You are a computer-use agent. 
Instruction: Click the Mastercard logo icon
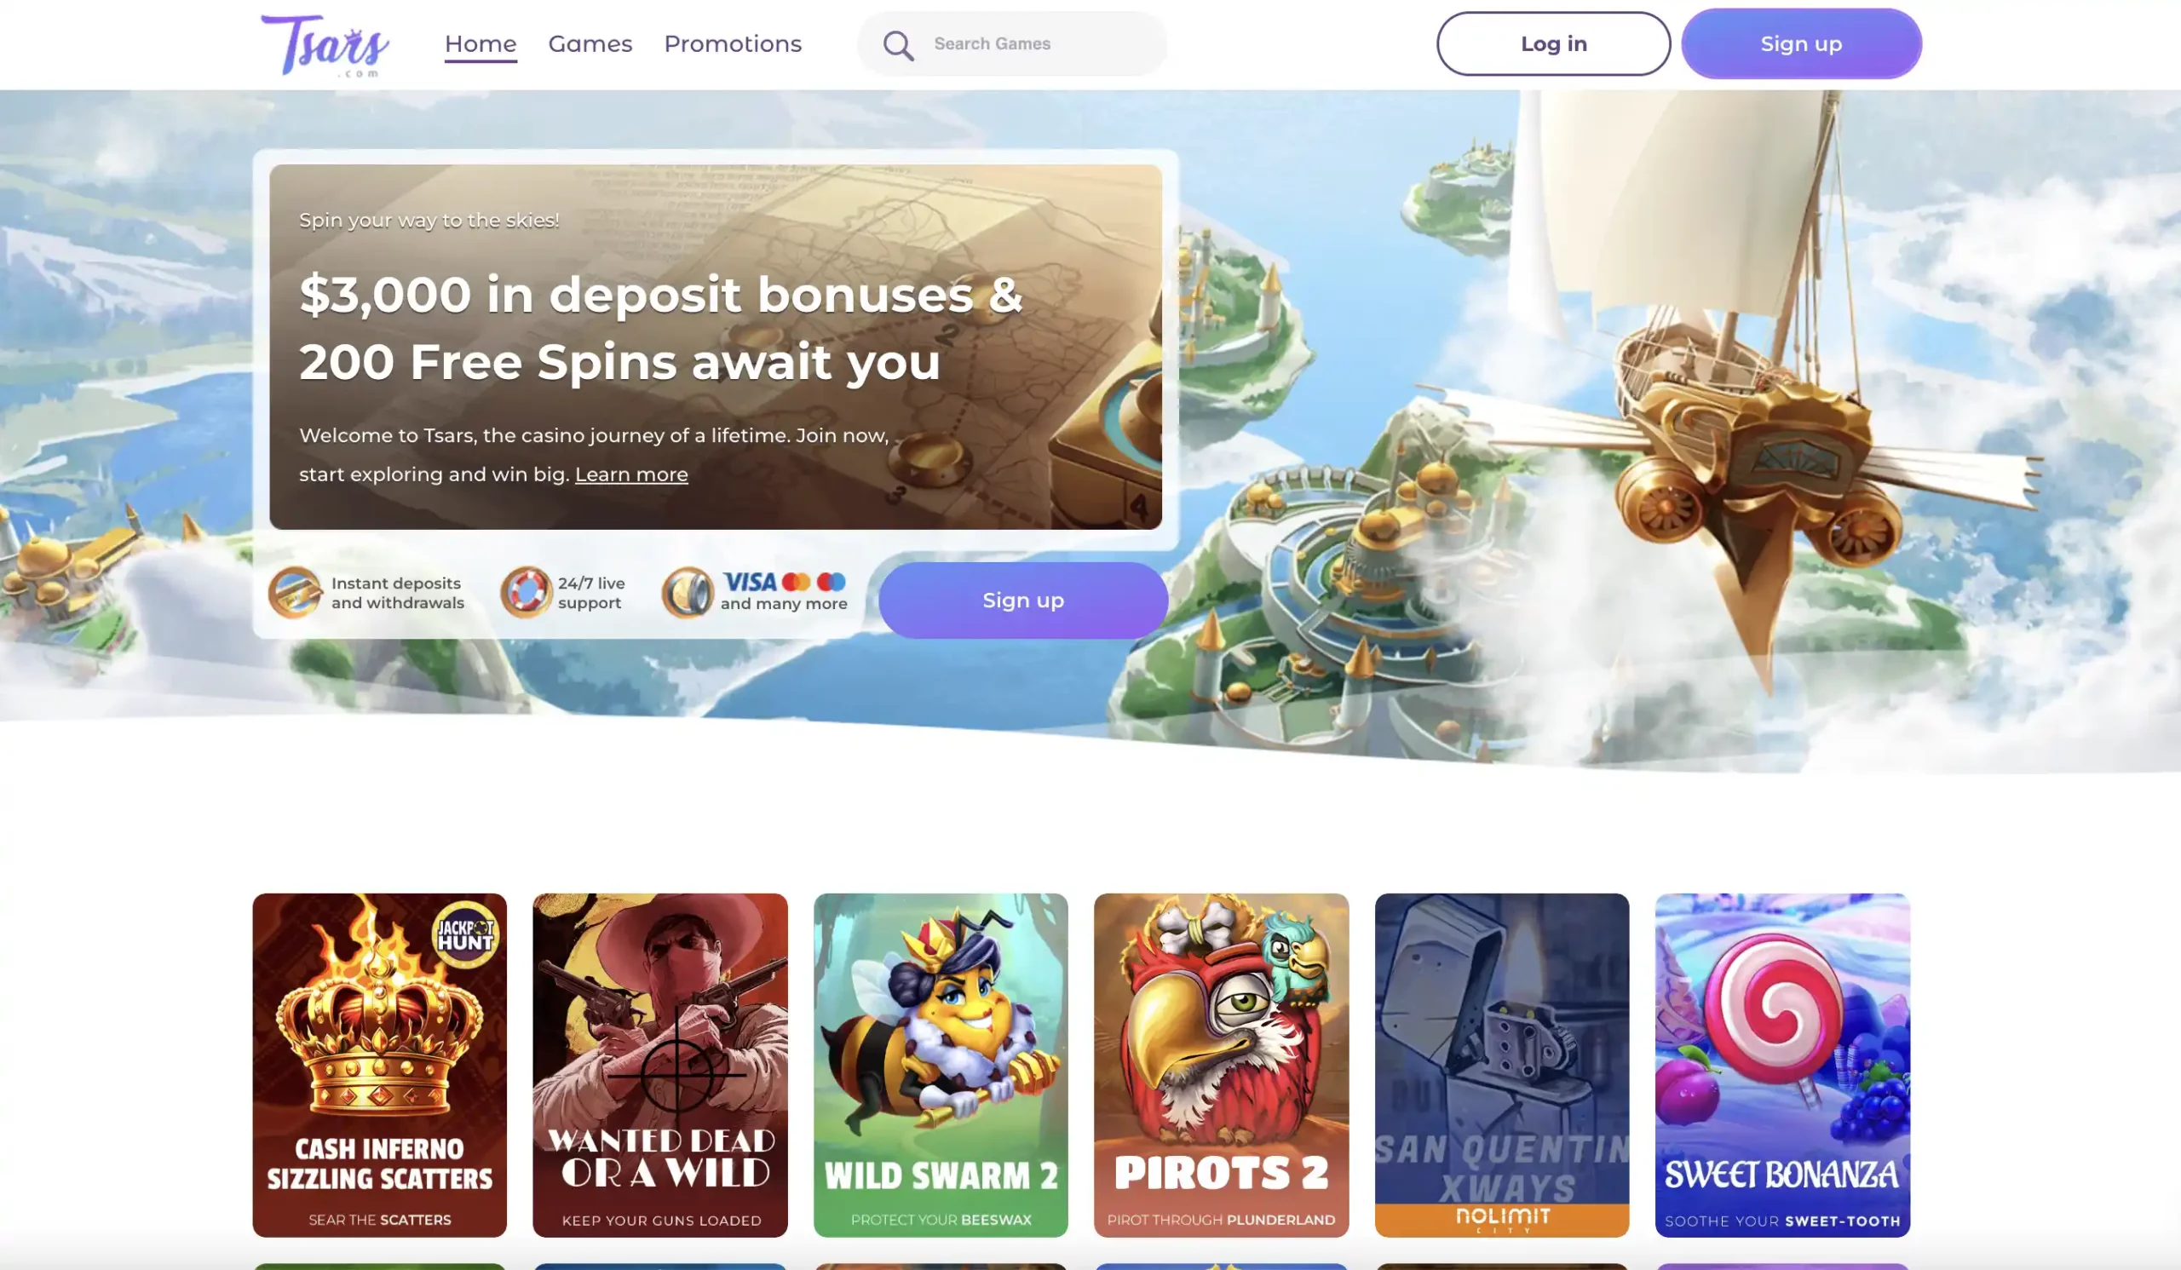(797, 583)
